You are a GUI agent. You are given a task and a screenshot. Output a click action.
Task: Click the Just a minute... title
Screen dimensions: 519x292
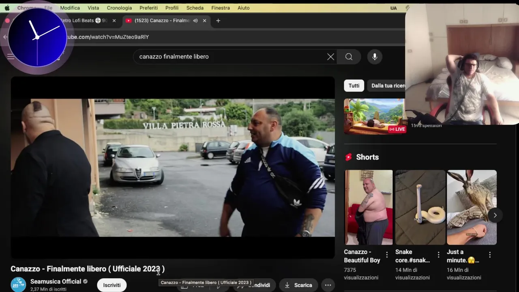pos(463,256)
